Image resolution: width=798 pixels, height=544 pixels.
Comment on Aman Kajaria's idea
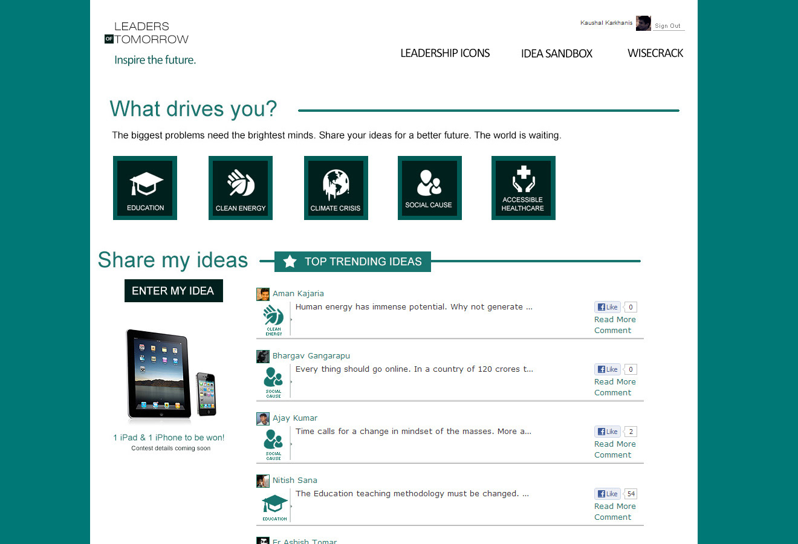[x=612, y=331]
